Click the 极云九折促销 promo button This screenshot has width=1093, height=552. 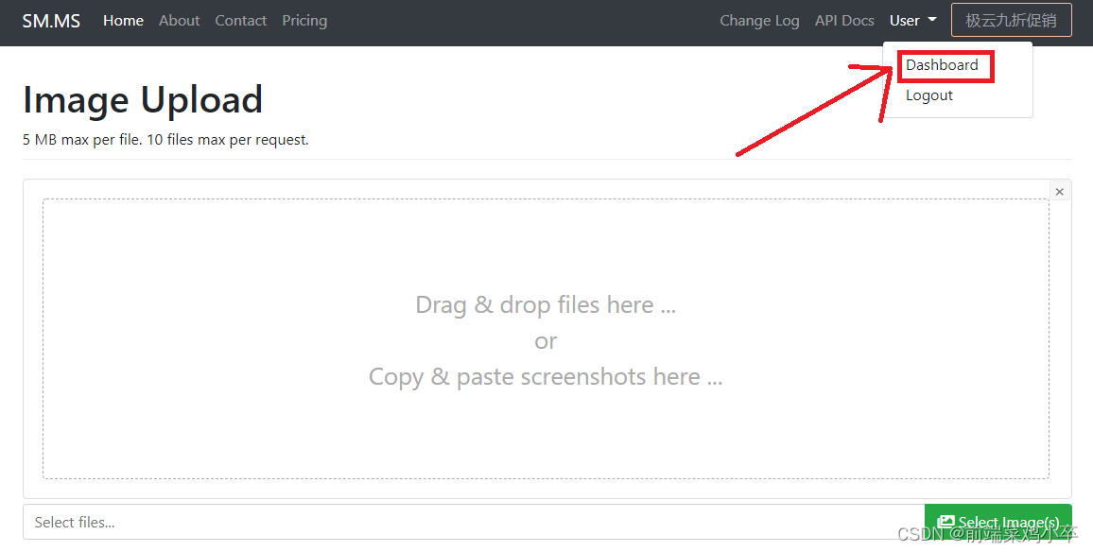click(1011, 20)
